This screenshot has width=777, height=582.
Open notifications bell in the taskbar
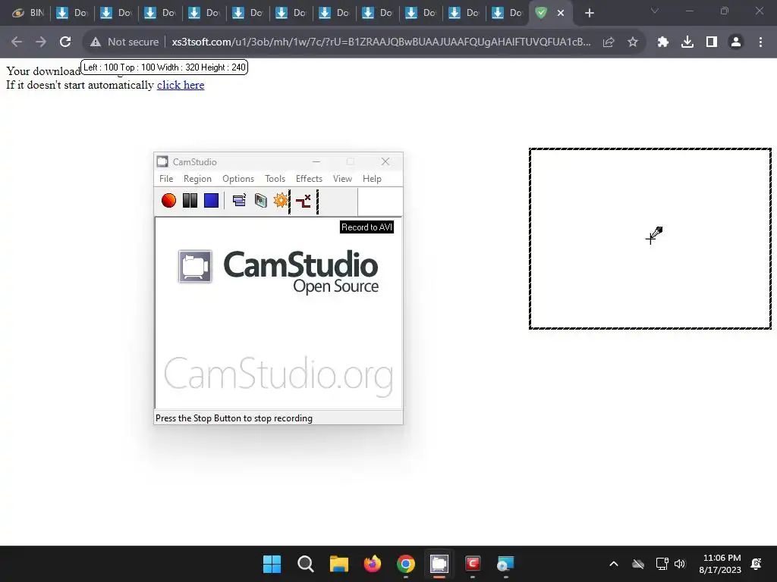757,564
